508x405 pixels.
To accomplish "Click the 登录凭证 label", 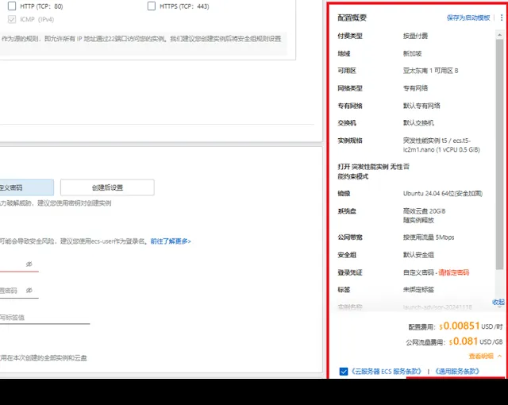I will [x=350, y=272].
